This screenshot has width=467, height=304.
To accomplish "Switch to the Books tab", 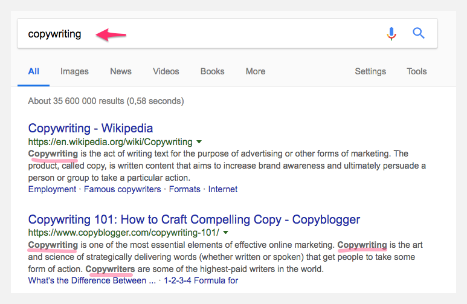I will point(212,71).
